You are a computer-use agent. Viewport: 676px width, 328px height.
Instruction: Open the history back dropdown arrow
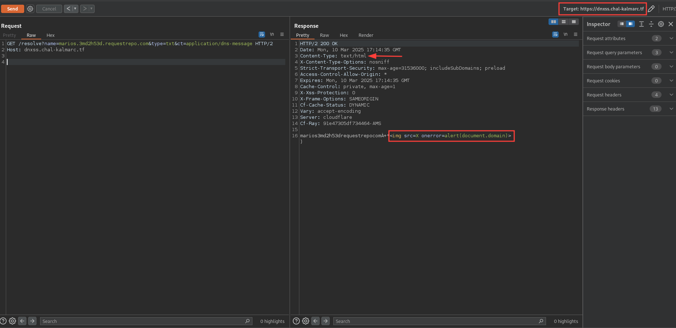75,9
